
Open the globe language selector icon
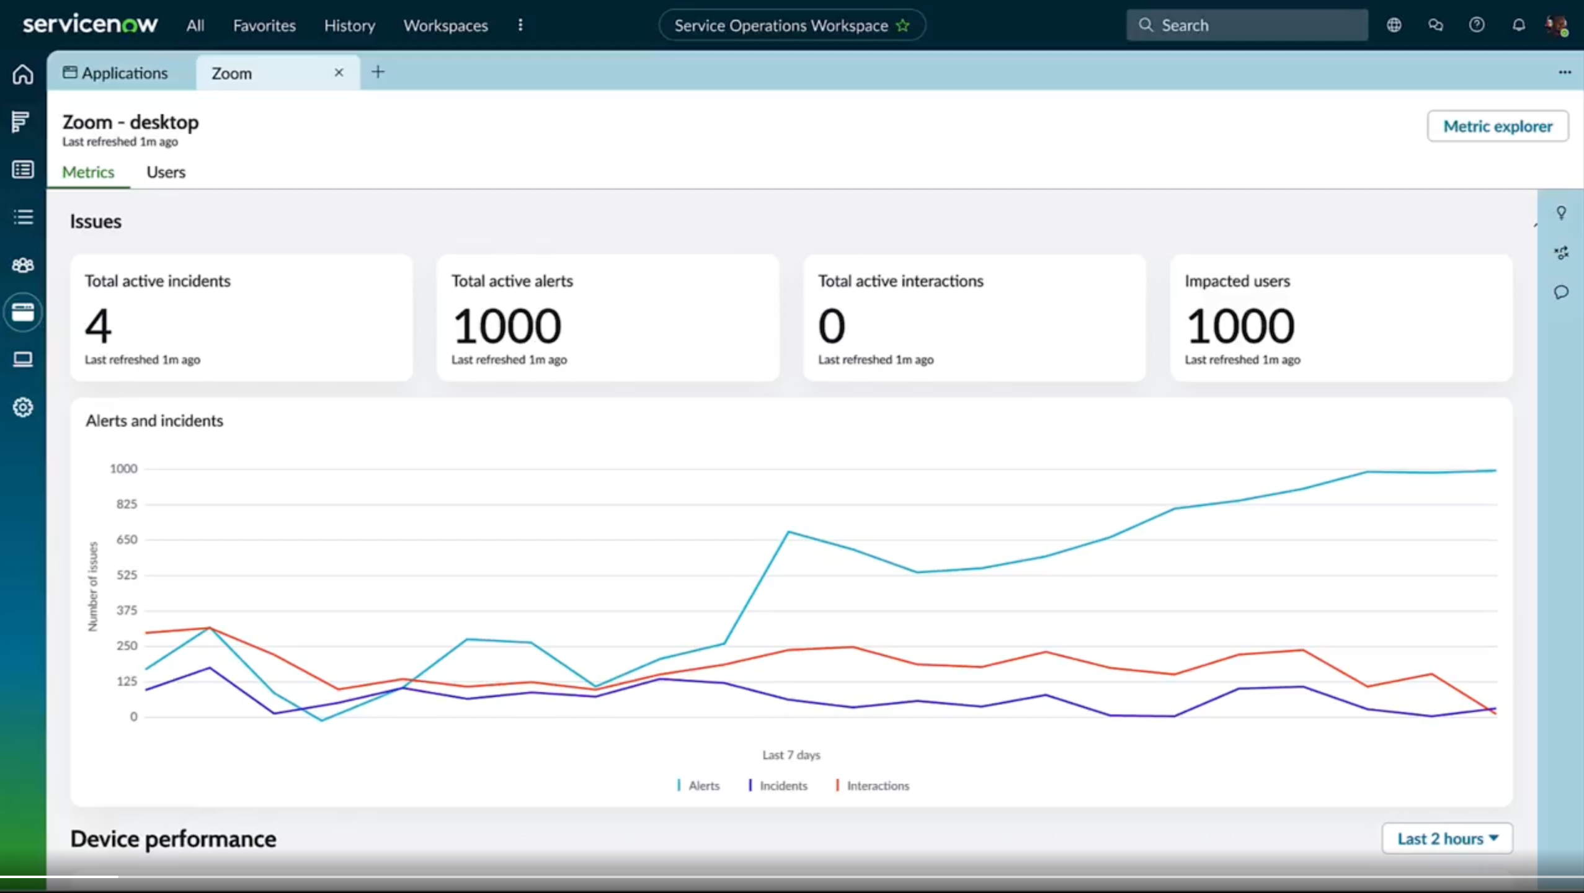1394,25
